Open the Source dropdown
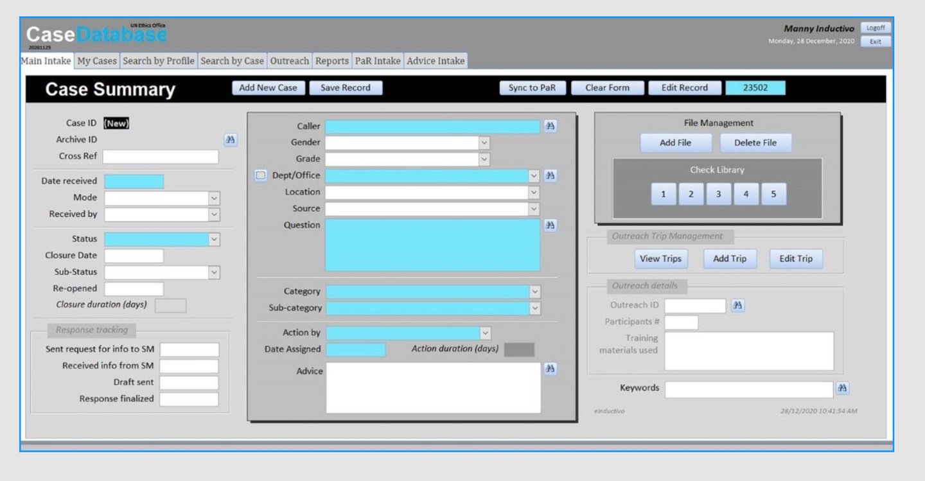This screenshot has width=925, height=481. coord(534,209)
